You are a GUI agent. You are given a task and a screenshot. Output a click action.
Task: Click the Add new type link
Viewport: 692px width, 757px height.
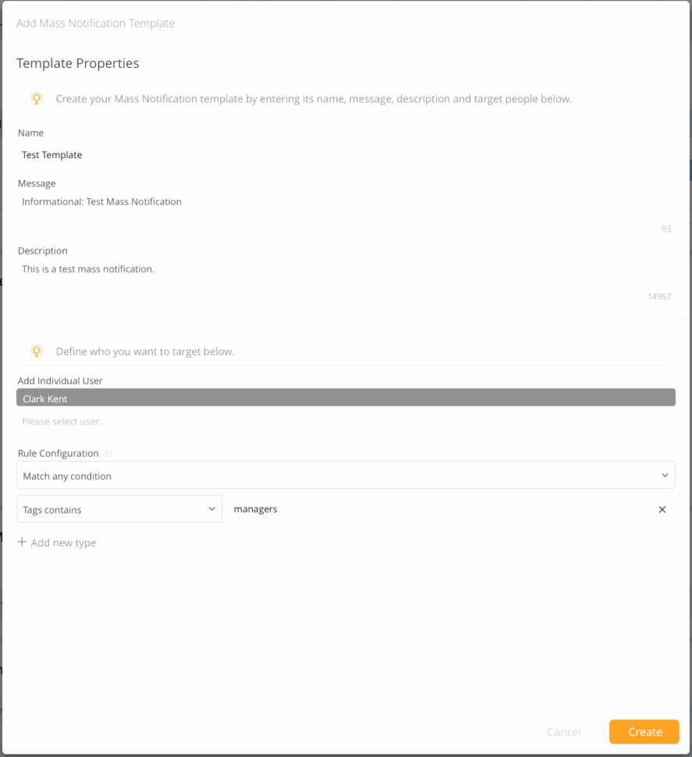(63, 543)
